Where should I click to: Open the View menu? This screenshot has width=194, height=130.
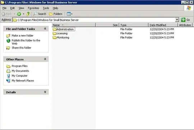coord(21,8)
